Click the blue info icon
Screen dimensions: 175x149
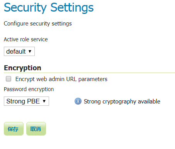click(x=78, y=101)
